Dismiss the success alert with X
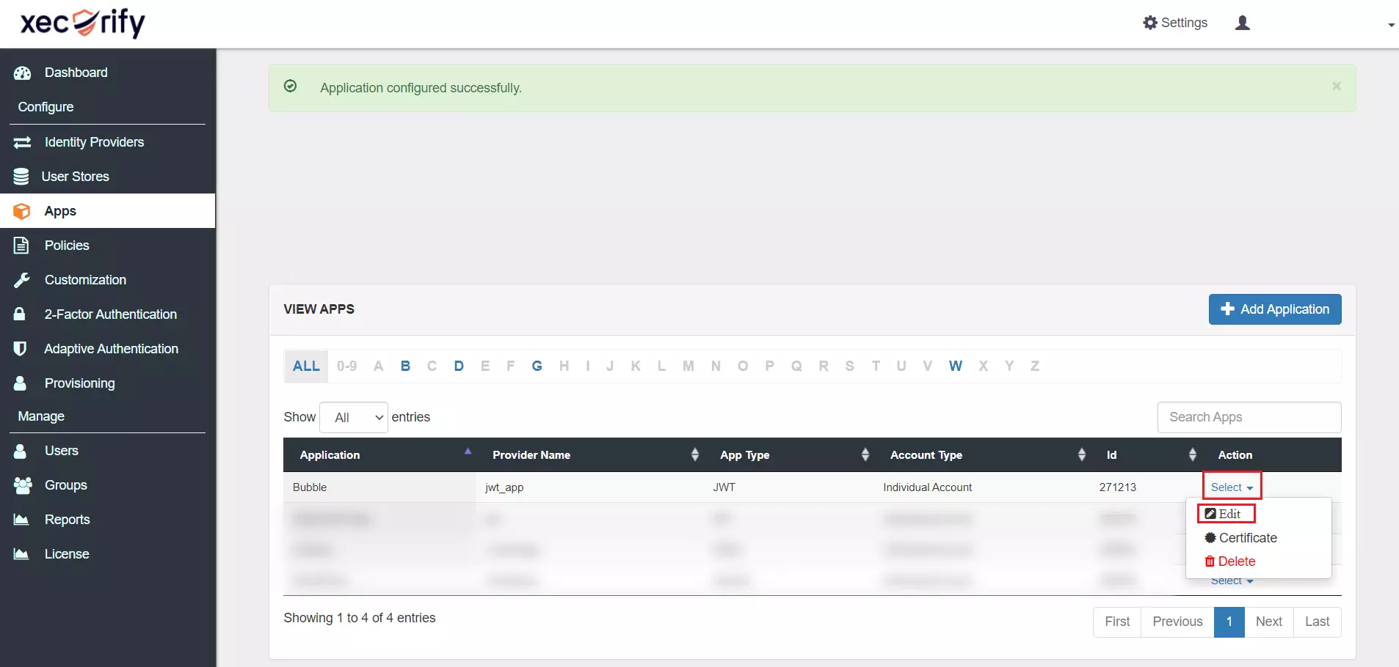This screenshot has height=667, width=1399. pyautogui.click(x=1337, y=86)
